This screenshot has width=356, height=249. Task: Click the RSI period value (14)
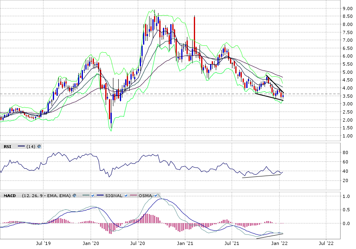pos(31,147)
